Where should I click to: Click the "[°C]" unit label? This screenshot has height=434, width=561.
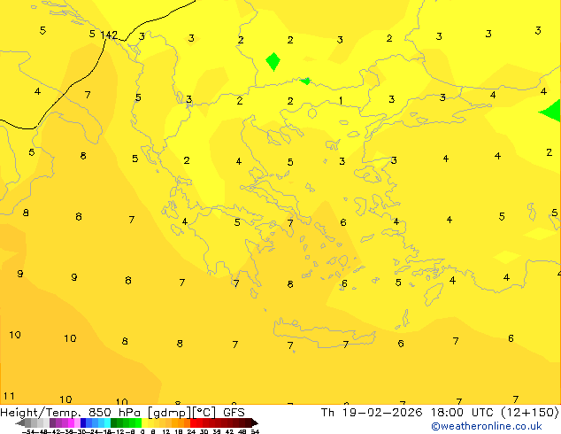[x=204, y=413]
